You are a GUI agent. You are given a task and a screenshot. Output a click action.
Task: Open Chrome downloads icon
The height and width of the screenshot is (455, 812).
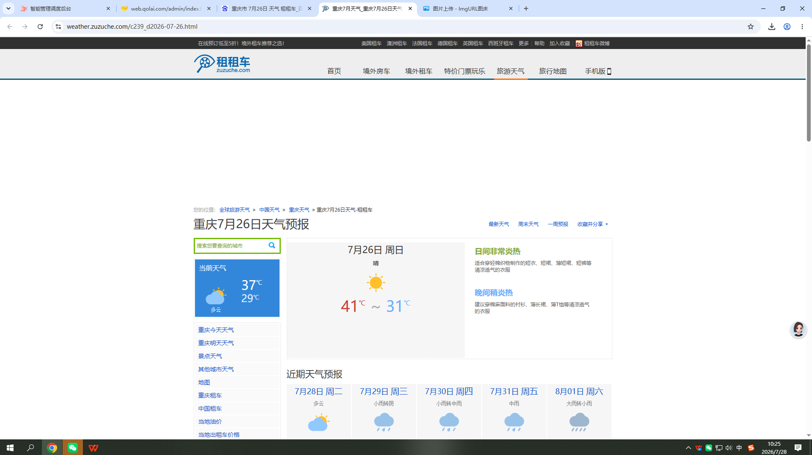tap(772, 27)
